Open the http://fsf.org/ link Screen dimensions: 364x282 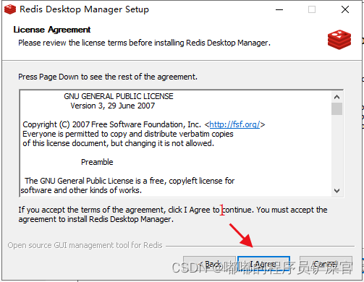pyautogui.click(x=234, y=124)
